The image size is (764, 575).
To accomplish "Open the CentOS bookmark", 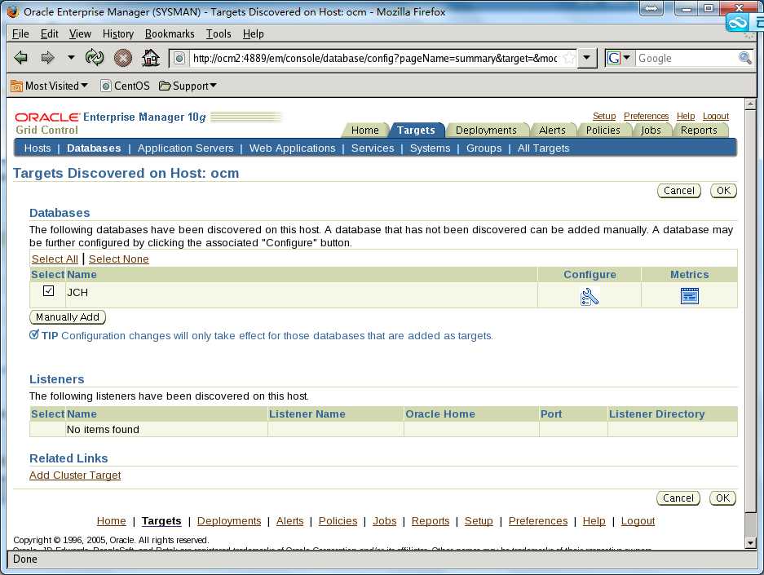I will point(126,86).
